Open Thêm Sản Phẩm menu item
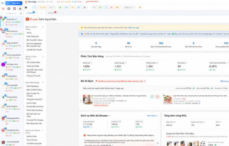The image size is (229, 146). tap(33, 66)
